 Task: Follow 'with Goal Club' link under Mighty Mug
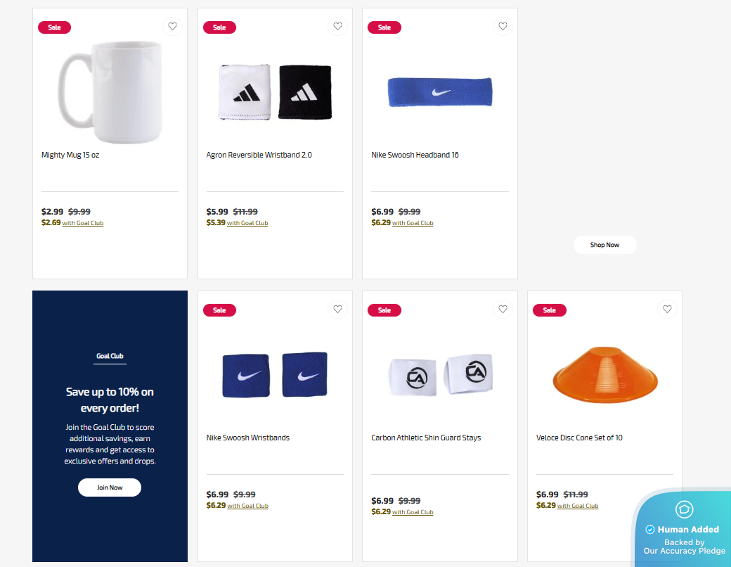click(83, 223)
